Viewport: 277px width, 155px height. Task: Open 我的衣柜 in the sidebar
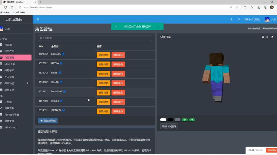tap(9, 51)
